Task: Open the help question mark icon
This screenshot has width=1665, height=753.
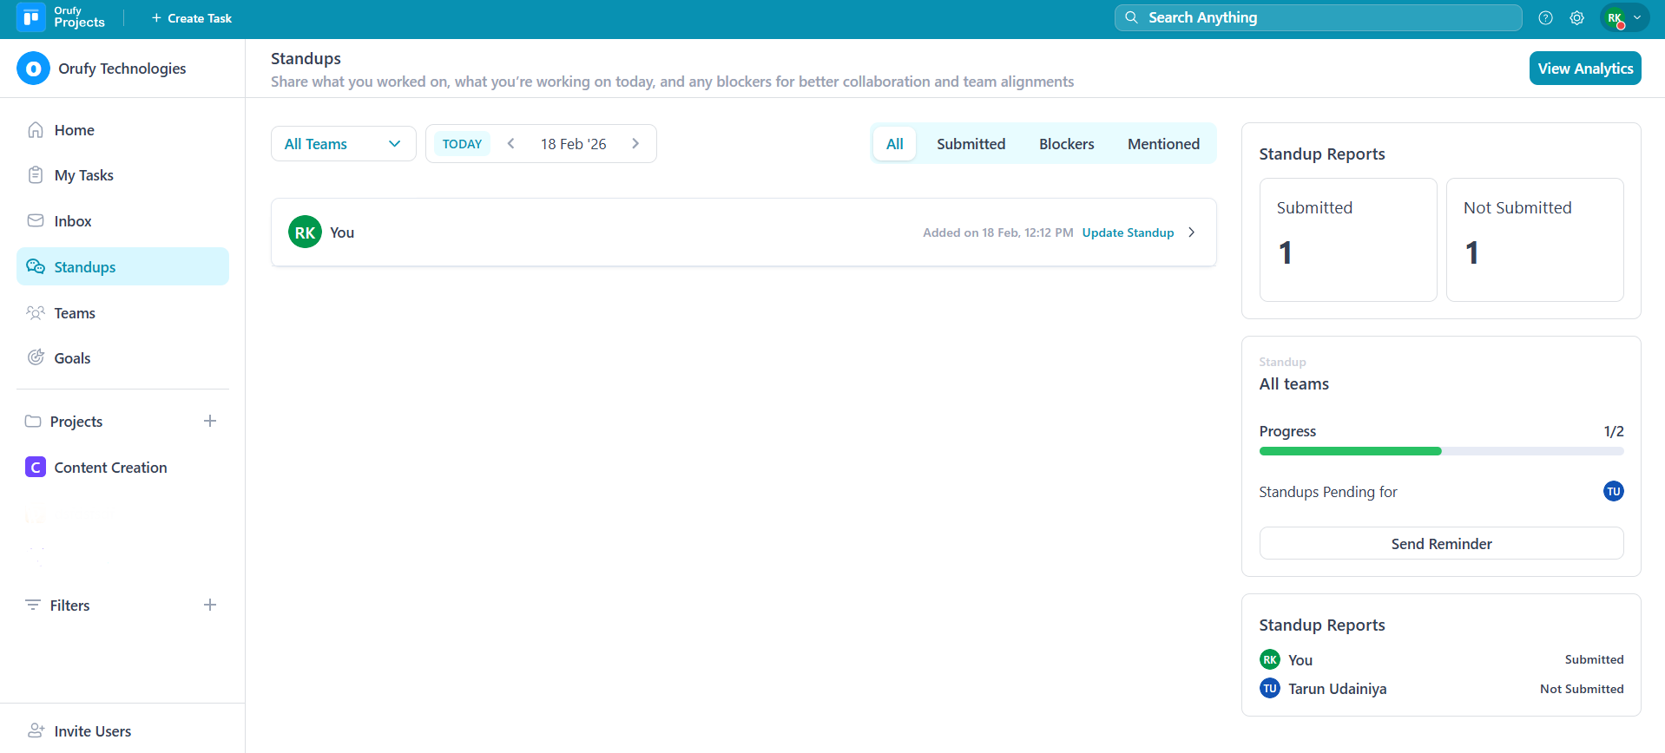Action: click(x=1545, y=17)
